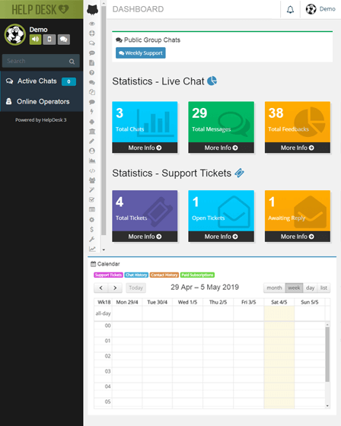Click the black owl logo icon
Screen dimensions: 341x426
click(x=92, y=9)
